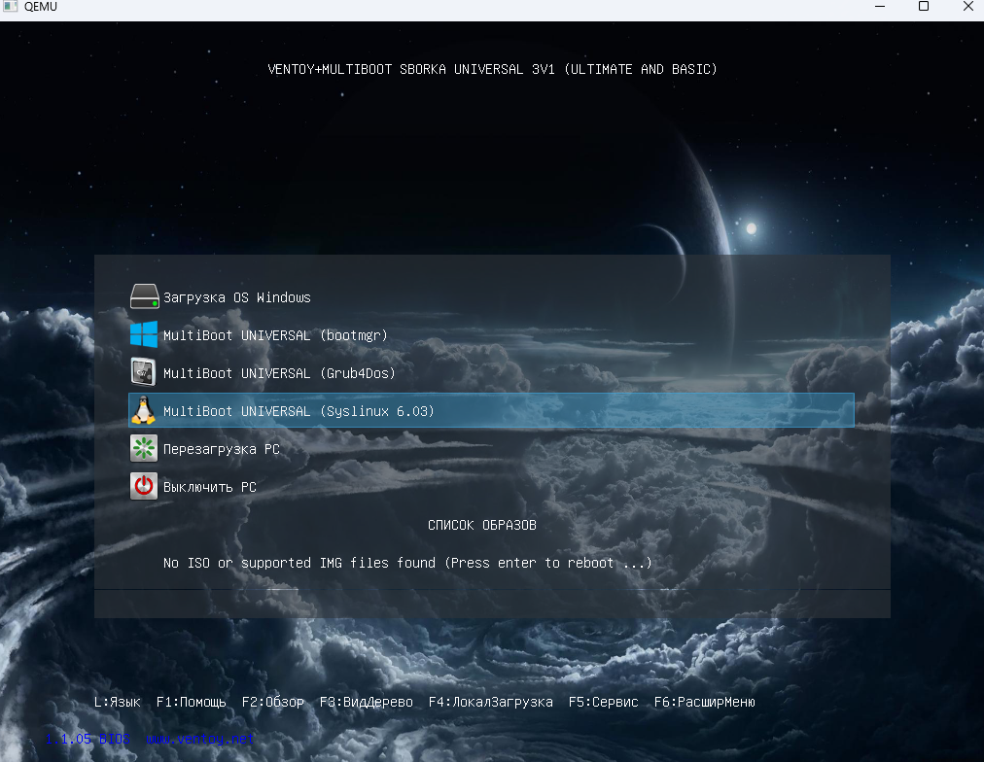Click the QEMU app icon in title bar

[x=11, y=7]
